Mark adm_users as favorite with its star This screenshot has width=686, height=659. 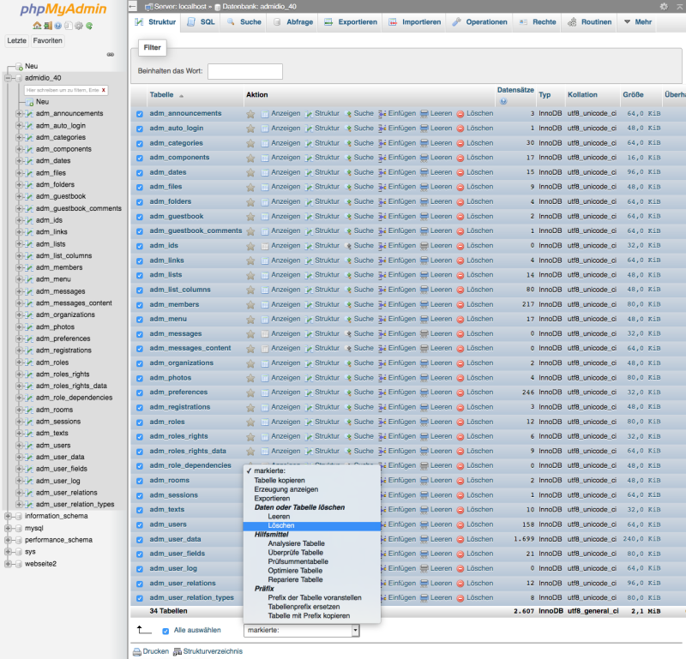[x=251, y=524]
